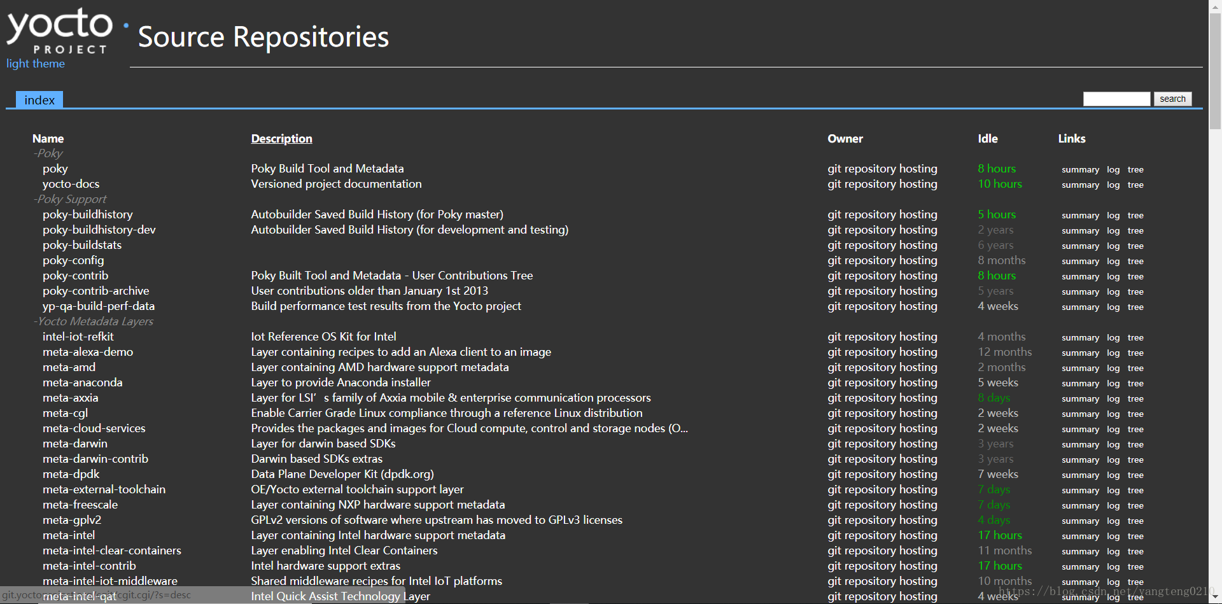The image size is (1222, 604).
Task: Open the meta-alexa-demo repository
Action: 88,352
